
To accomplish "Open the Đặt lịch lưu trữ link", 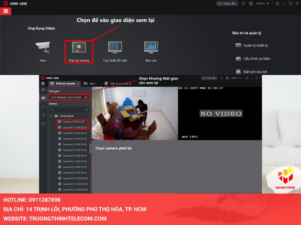I will pyautogui.click(x=255, y=72).
